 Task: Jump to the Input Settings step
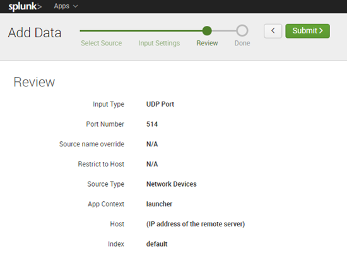[x=159, y=43]
